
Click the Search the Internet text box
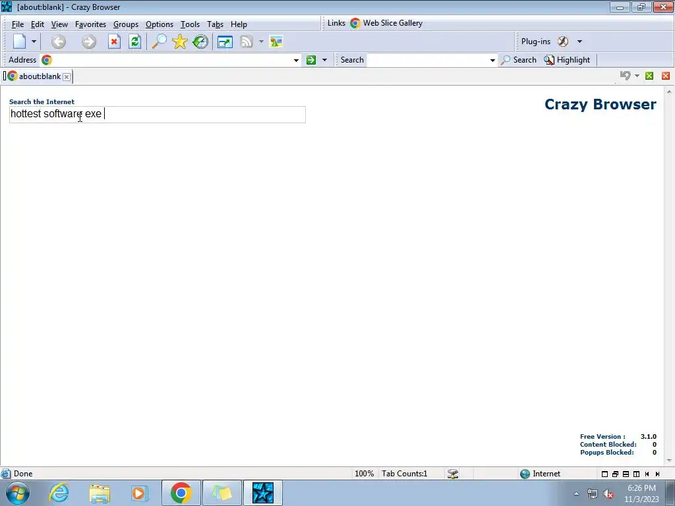(157, 115)
